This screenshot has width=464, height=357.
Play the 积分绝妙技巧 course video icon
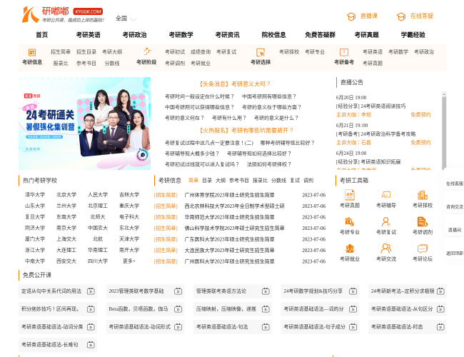pos(91,309)
